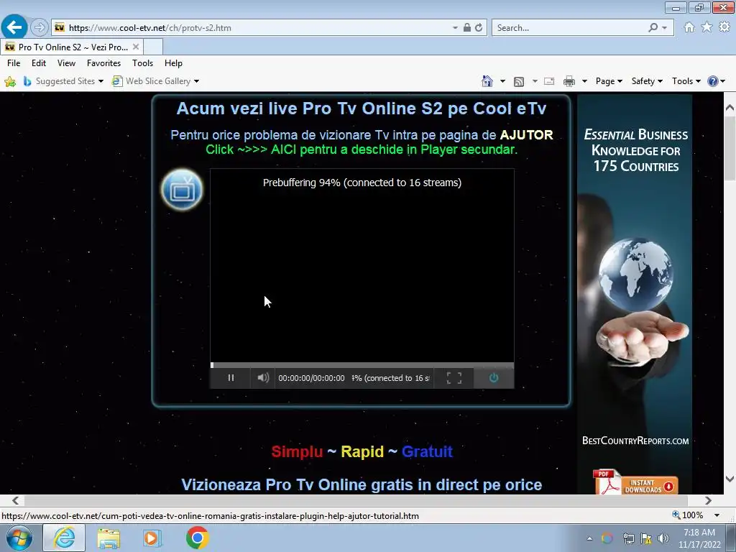Open the command bar Tools dropdown
The height and width of the screenshot is (552, 736).
click(686, 81)
